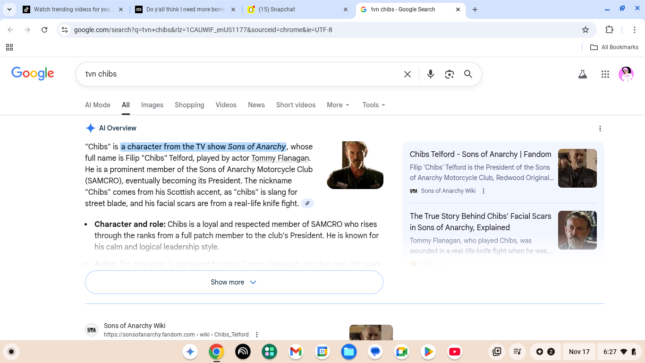
Task: Open YouTube from the shelf
Action: (454, 352)
